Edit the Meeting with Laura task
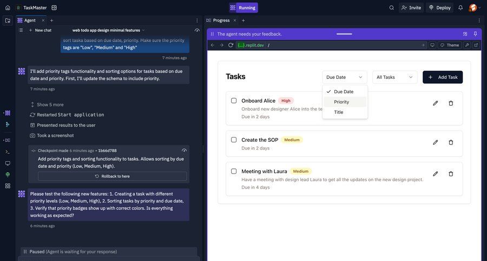This screenshot has width=487, height=261. [x=436, y=174]
